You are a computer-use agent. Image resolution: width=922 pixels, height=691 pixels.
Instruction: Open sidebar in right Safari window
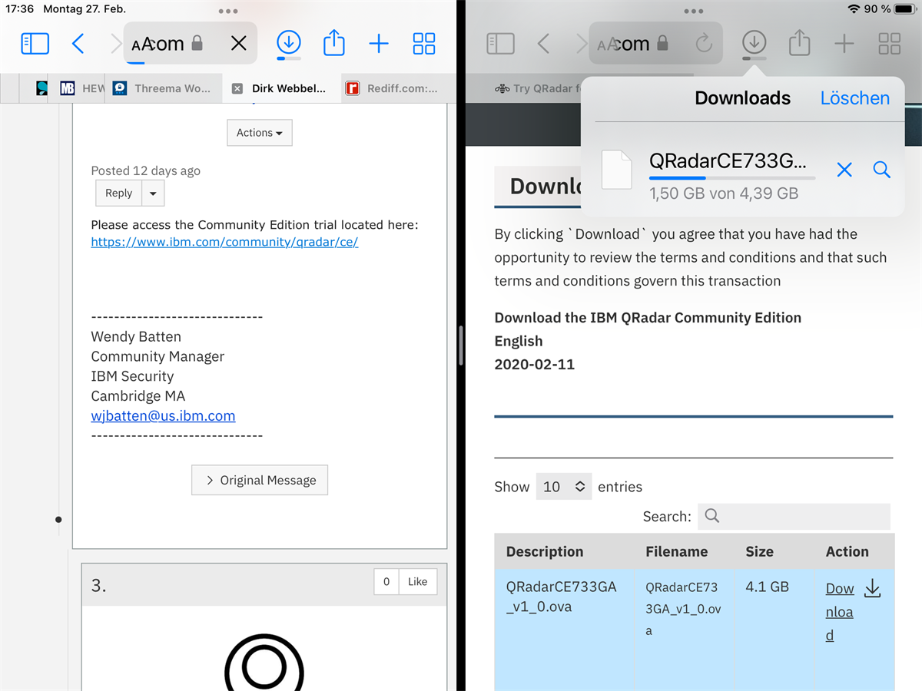point(500,43)
